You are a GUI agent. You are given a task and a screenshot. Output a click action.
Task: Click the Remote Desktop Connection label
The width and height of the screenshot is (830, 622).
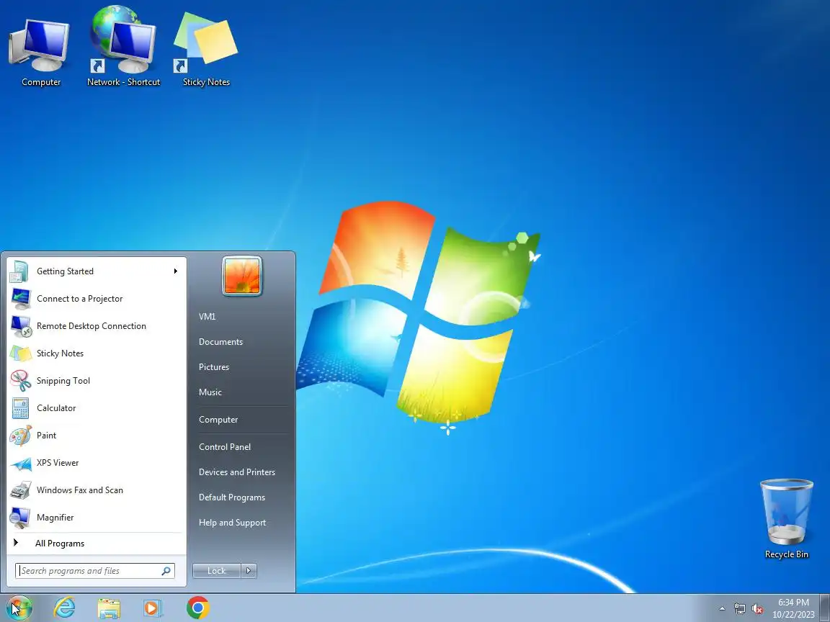(91, 326)
